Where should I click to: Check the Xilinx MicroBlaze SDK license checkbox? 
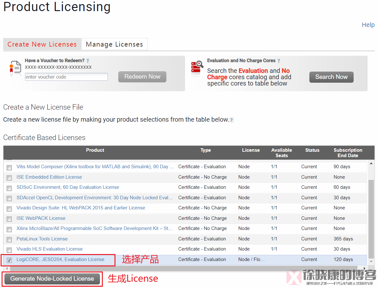[x=9, y=229]
